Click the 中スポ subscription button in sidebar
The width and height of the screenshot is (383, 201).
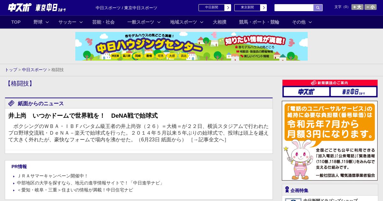pyautogui.click(x=306, y=92)
